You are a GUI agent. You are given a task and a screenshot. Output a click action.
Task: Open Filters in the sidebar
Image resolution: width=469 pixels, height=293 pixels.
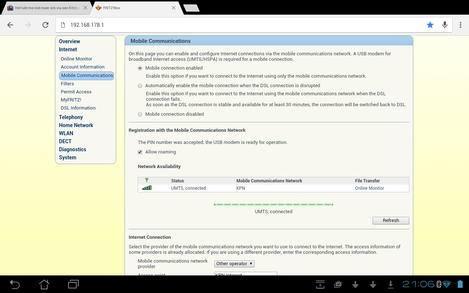pos(67,84)
